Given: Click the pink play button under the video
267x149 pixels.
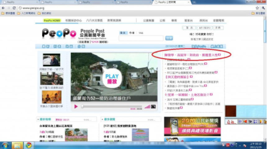Looking at the screenshot, I should pyautogui.click(x=76, y=106).
